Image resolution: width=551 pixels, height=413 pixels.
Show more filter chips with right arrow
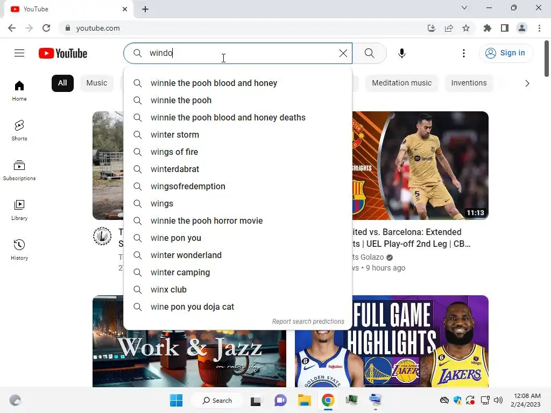tap(527, 83)
